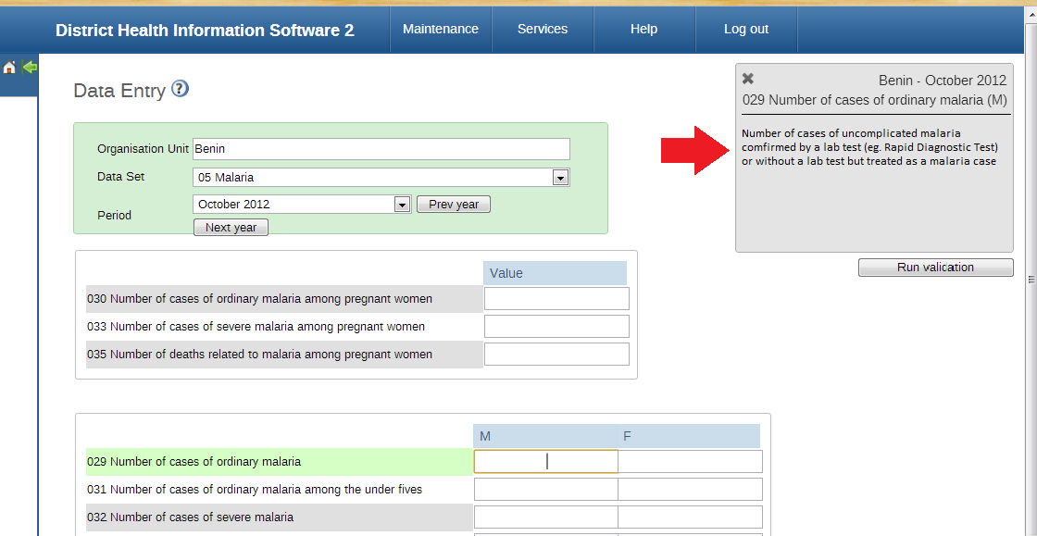This screenshot has width=1037, height=536.
Task: Click value field for malaria deaths pregnant women
Action: 556,354
